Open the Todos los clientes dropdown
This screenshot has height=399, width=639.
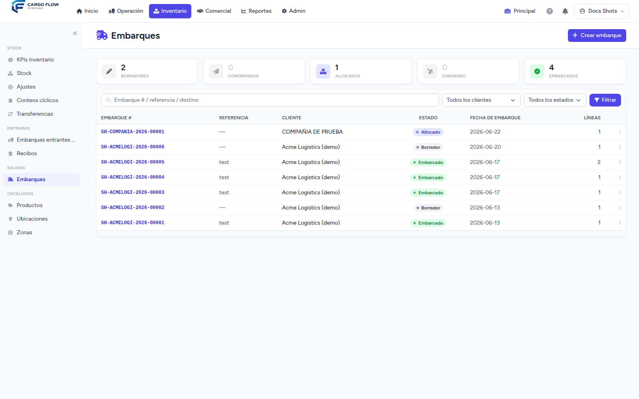481,100
